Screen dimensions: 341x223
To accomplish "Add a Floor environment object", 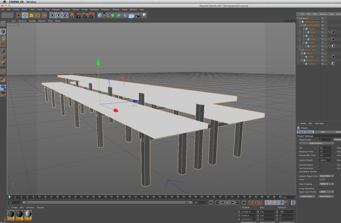I will click(x=132, y=15).
